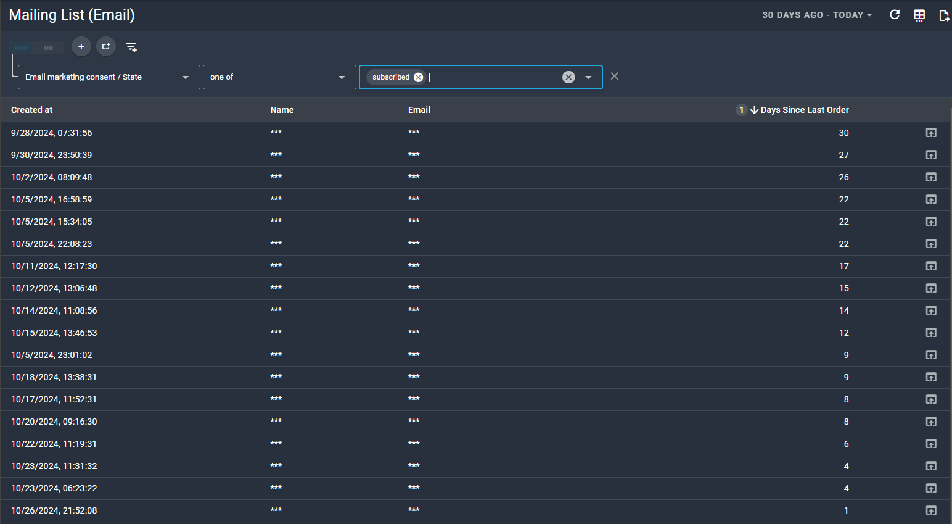
Task: Open the add filter list icon
Action: [131, 47]
